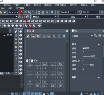Select the Stretch tool in vertical toolbar

tap(16, 62)
